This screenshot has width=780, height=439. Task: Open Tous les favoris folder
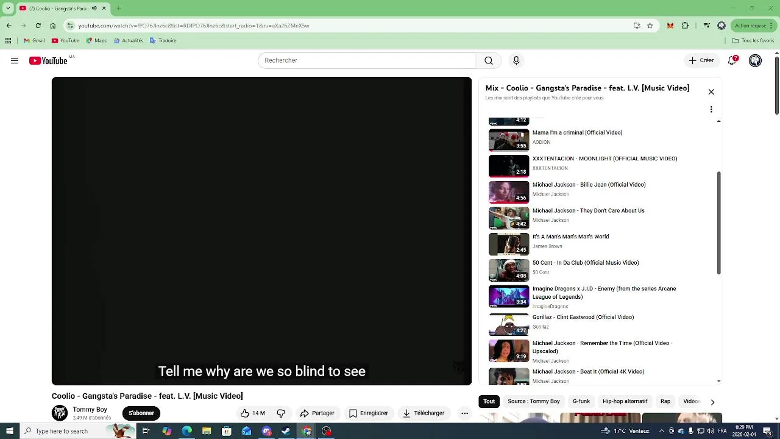tap(753, 41)
